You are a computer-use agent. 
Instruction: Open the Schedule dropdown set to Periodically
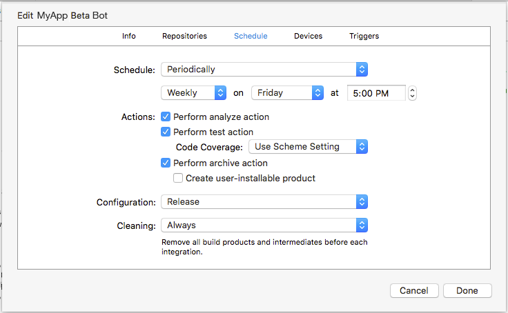264,70
